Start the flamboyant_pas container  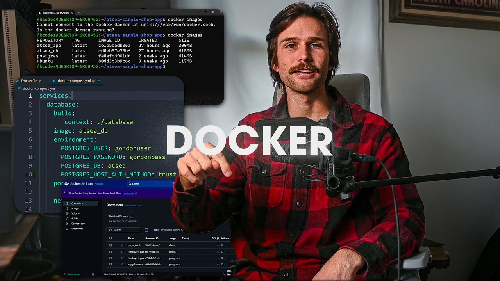pos(222,258)
